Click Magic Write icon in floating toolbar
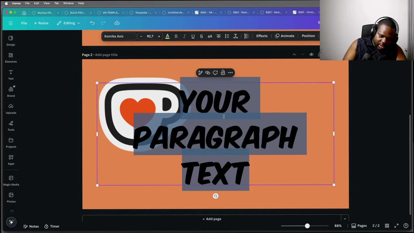 click(x=200, y=72)
